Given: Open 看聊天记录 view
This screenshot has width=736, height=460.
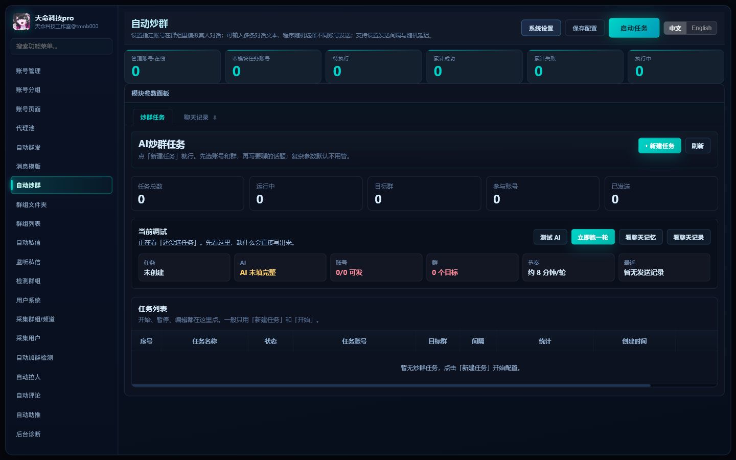Looking at the screenshot, I should click(x=688, y=237).
